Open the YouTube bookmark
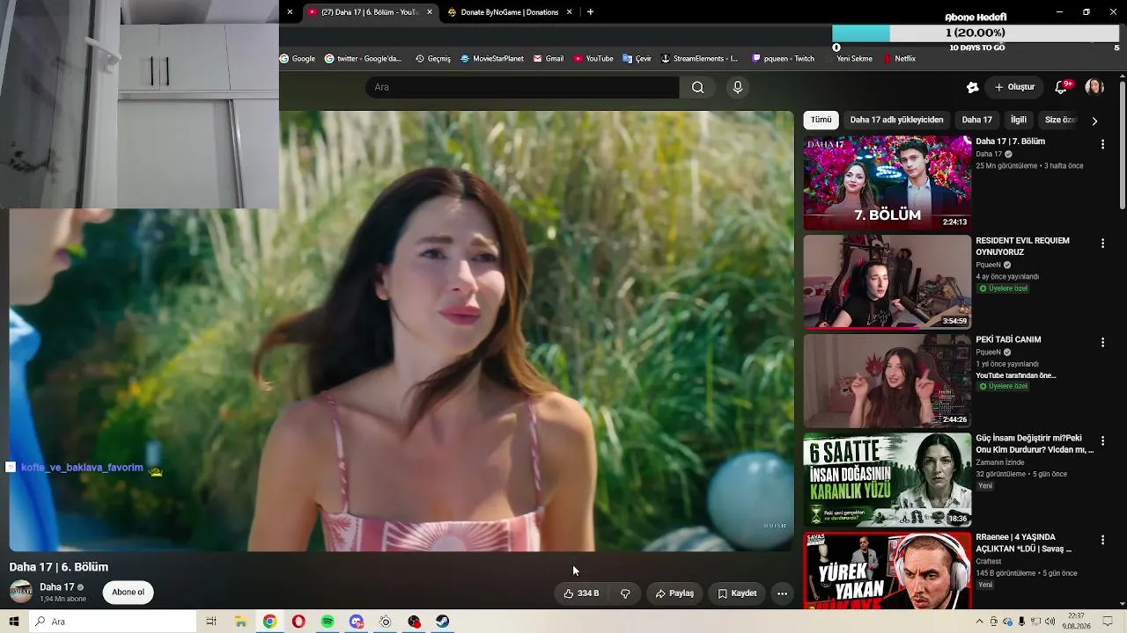Viewport: 1127px width, 633px height. 593,59
